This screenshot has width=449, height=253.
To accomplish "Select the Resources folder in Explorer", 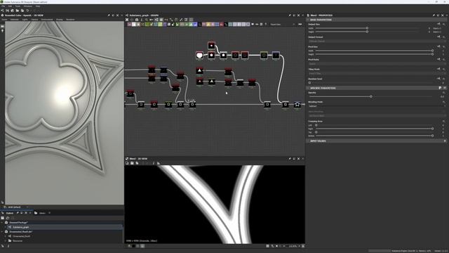I will pyautogui.click(x=18, y=240).
